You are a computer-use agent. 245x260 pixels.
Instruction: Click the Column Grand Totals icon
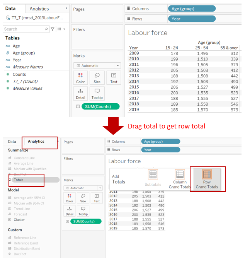pos(180,174)
